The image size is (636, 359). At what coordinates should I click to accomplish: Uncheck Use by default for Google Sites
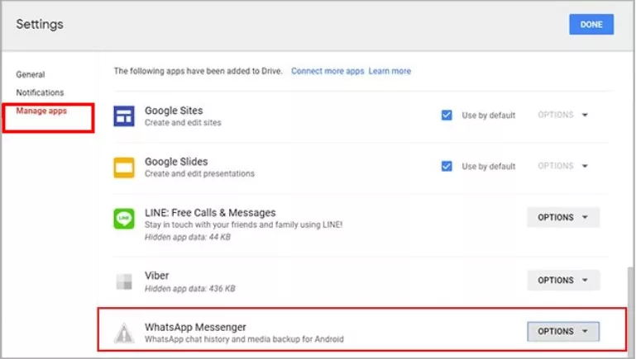click(x=447, y=115)
